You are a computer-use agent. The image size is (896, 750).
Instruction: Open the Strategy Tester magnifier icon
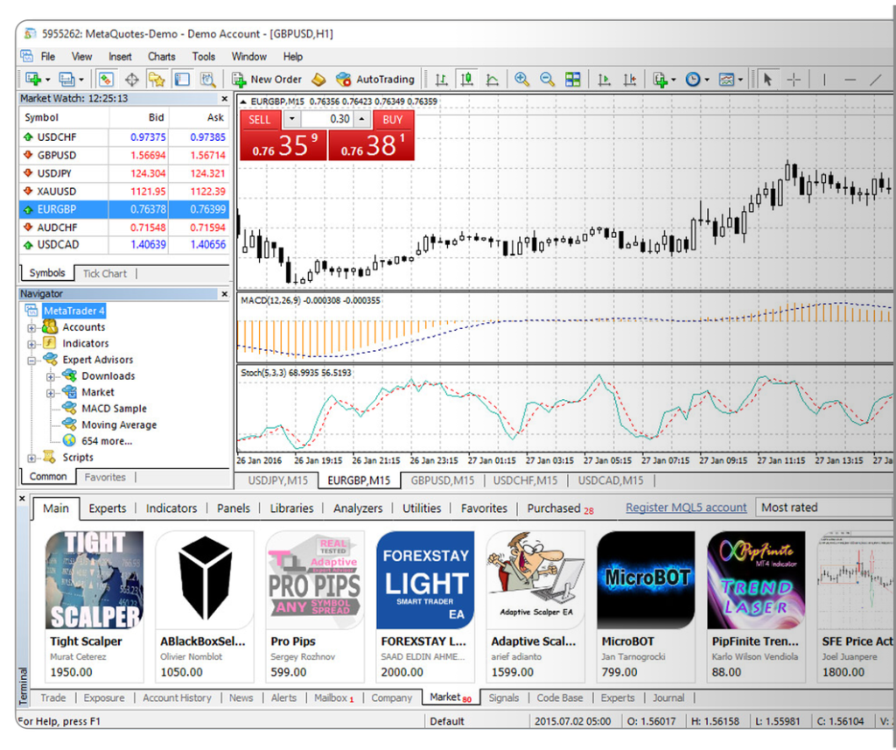point(207,80)
